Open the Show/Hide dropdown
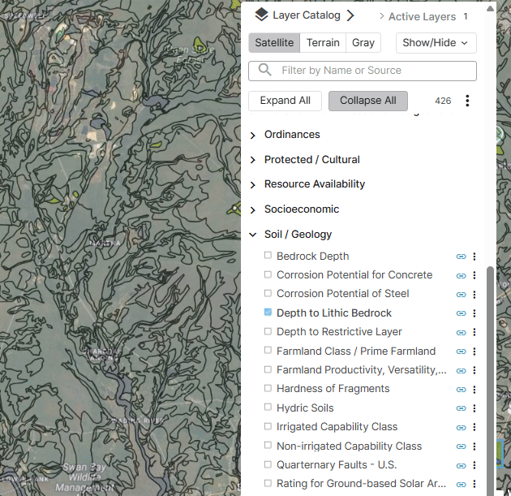Image resolution: width=511 pixels, height=496 pixels. [436, 43]
